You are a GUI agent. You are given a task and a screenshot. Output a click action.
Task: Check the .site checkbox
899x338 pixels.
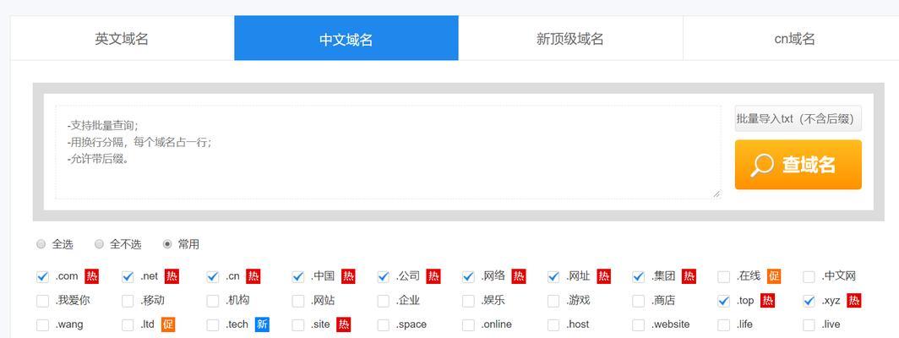point(298,324)
